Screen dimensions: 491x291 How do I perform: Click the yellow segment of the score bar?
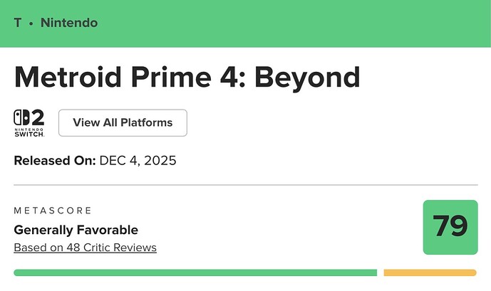(430, 273)
